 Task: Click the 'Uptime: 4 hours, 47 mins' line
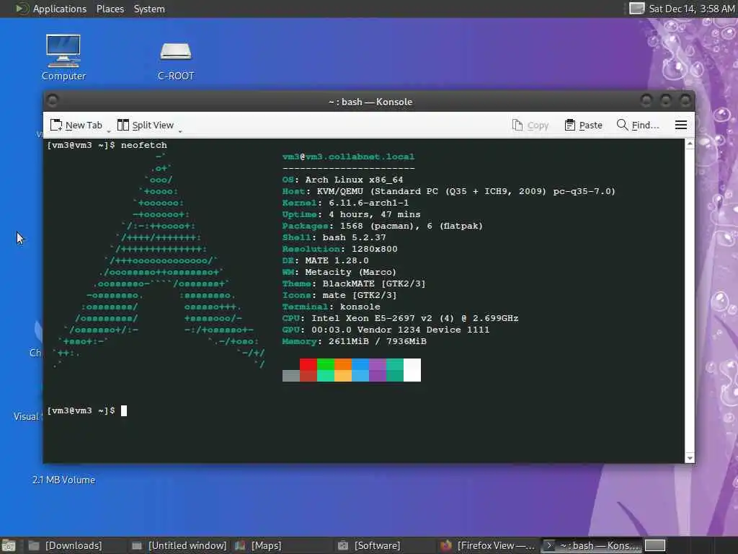352,214
